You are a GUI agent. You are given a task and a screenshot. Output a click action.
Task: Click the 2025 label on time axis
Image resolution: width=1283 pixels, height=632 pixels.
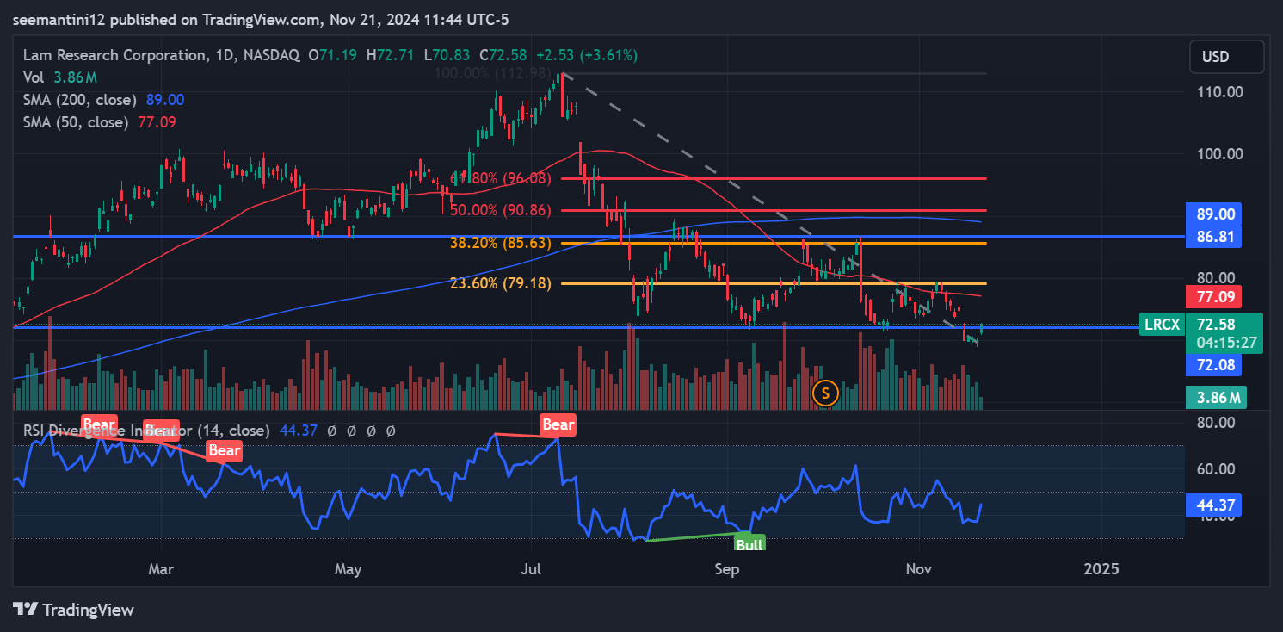[x=1101, y=569]
